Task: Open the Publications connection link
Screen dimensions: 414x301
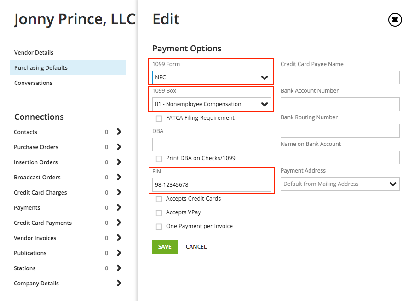Action: click(x=30, y=253)
